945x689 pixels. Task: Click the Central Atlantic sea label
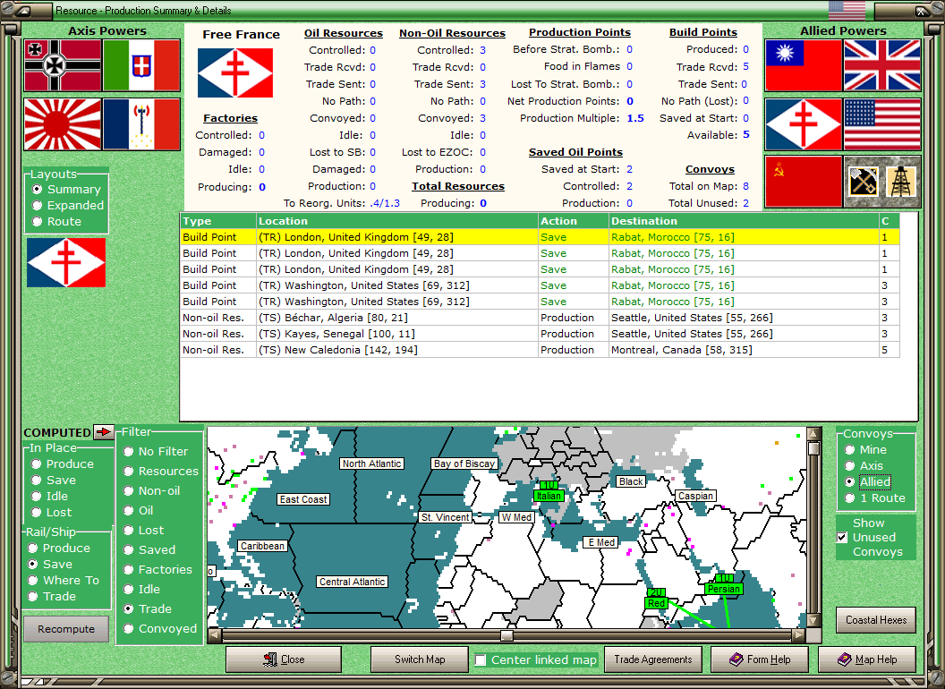[352, 582]
